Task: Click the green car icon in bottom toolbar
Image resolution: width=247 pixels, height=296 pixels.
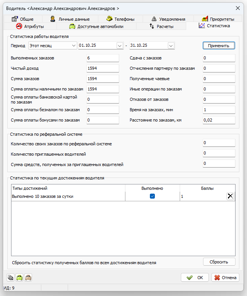Action: tap(19, 278)
